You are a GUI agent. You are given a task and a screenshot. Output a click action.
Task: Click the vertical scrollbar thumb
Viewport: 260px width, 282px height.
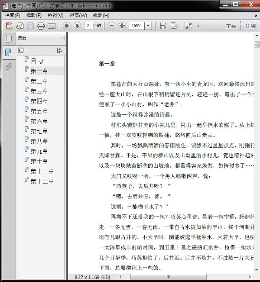[257, 44]
